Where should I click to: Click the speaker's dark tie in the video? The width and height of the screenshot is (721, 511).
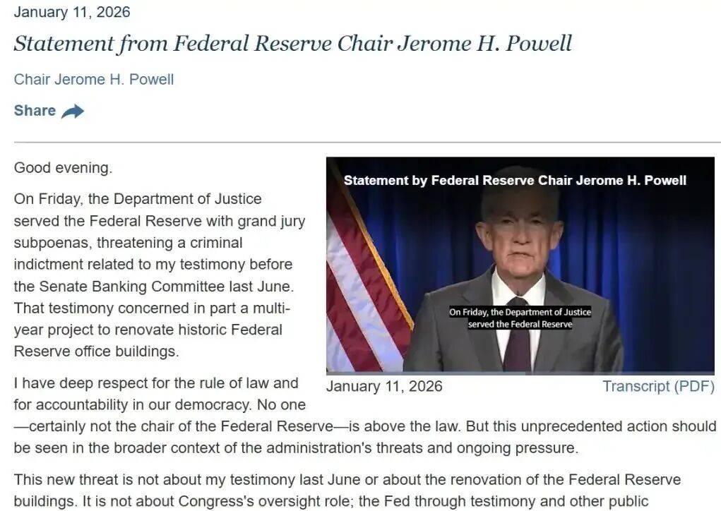point(516,339)
